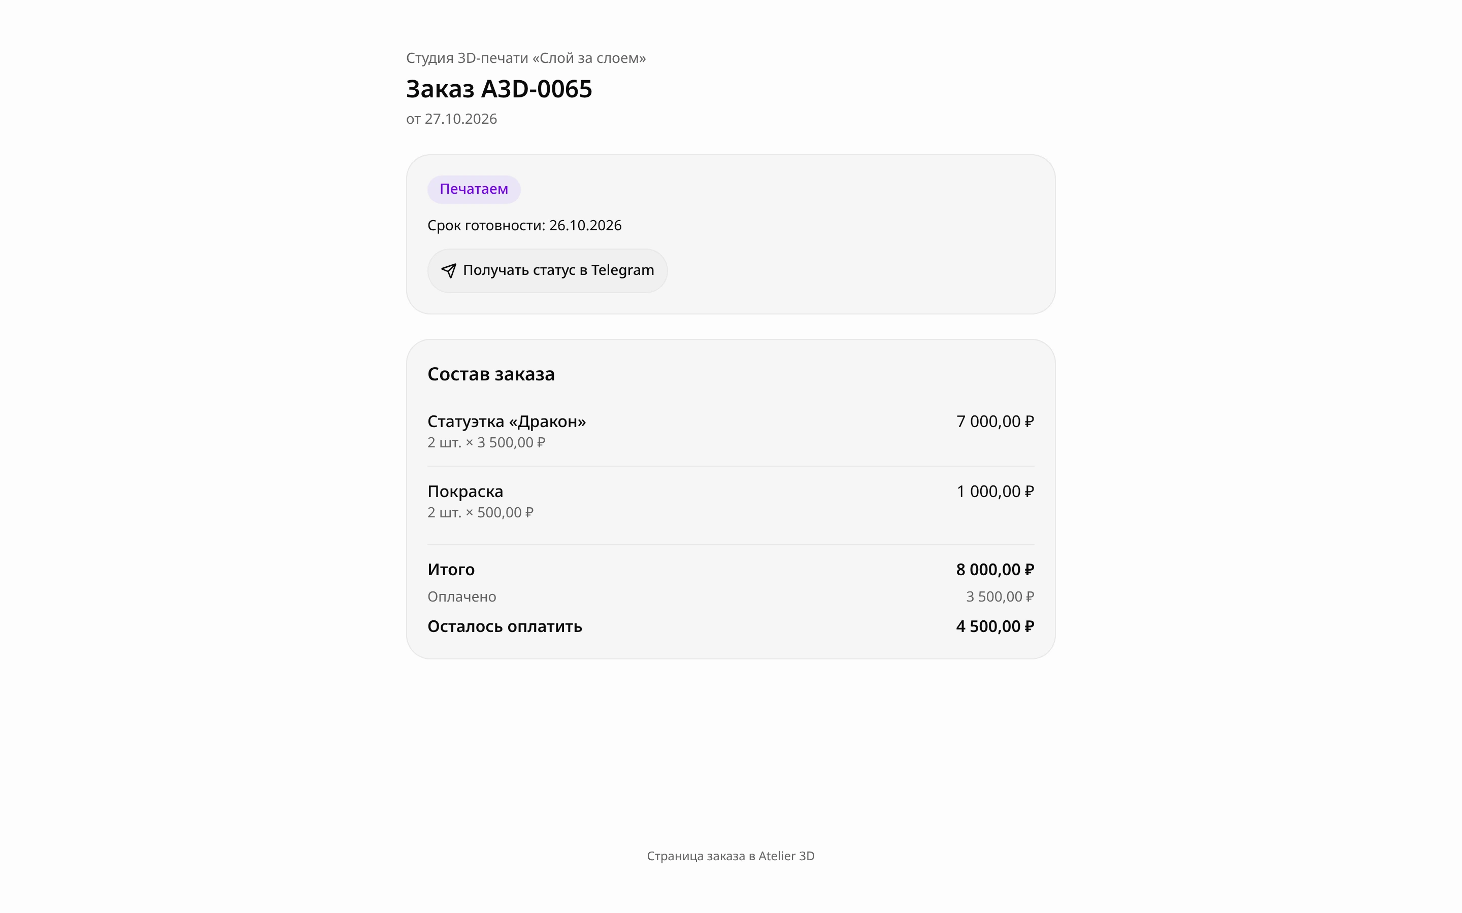Screen dimensions: 1462x913
Task: Click the 8 000,00 ₽ total amount
Action: coord(995,570)
